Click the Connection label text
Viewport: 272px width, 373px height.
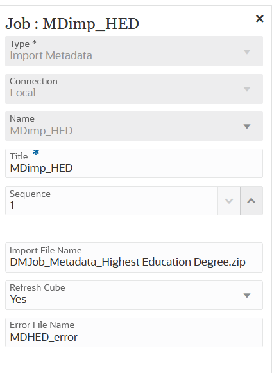(x=33, y=82)
